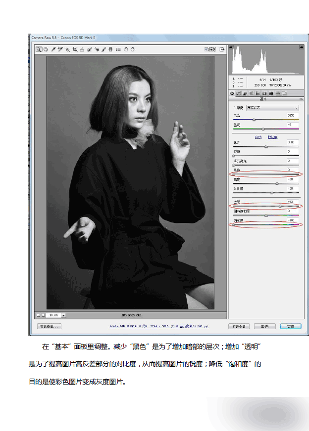Click the 亮度 value field +50
The height and width of the screenshot is (431, 309).
[x=293, y=179]
